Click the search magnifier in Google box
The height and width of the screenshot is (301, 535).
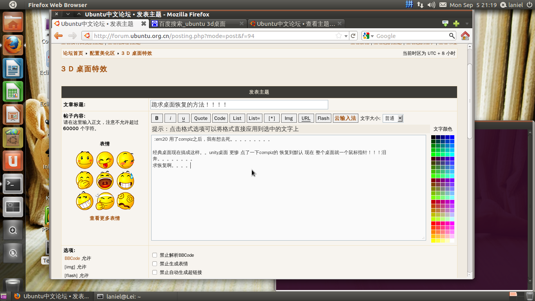click(452, 36)
